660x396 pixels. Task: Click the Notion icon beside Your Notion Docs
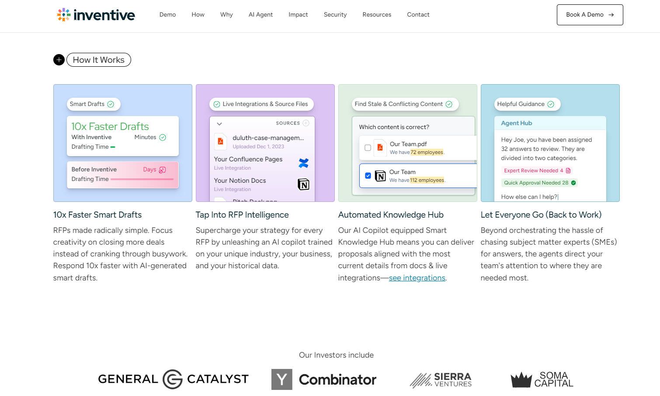[303, 184]
